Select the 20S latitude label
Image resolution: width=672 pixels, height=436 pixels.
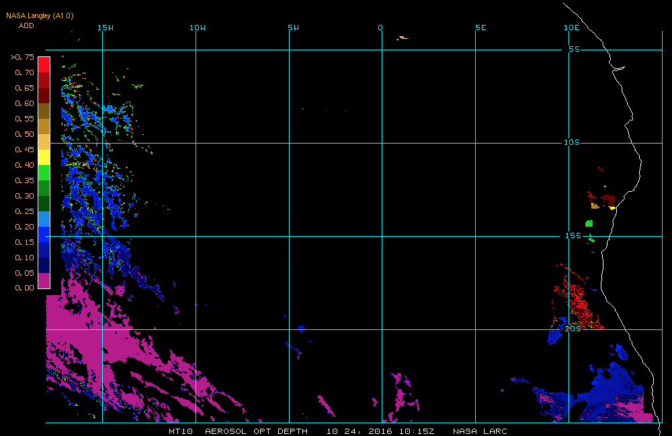coord(573,329)
